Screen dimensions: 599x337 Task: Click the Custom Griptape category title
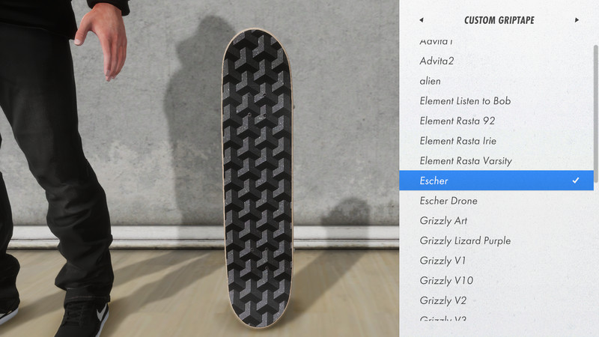(x=499, y=20)
